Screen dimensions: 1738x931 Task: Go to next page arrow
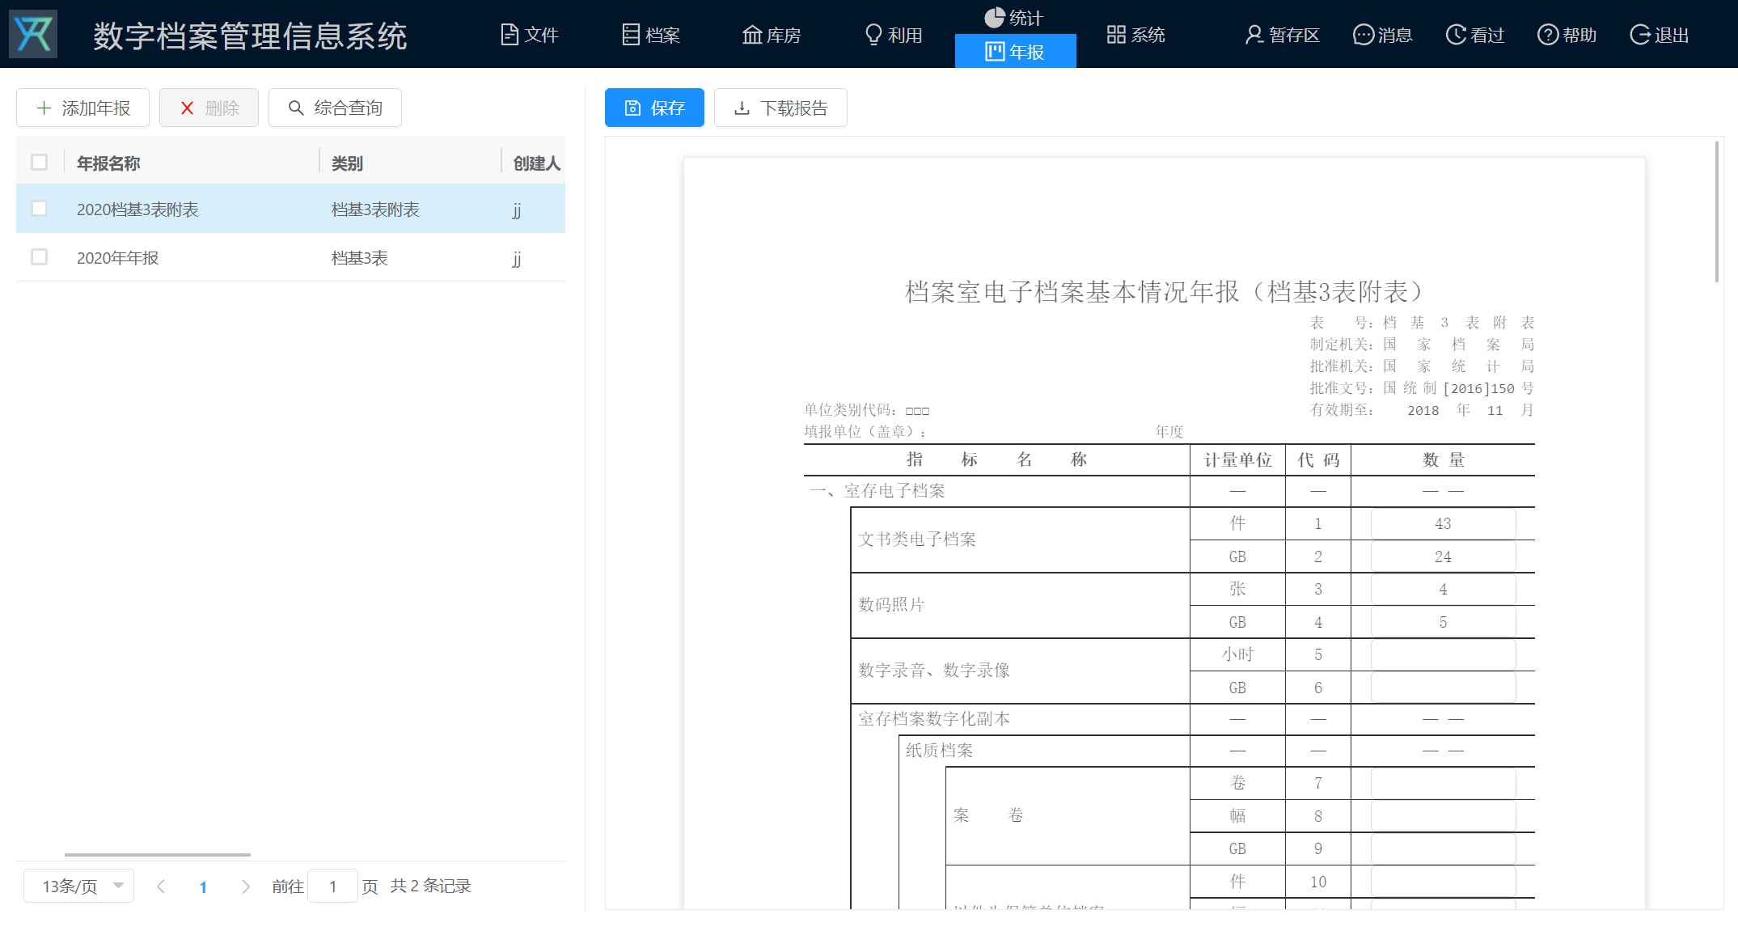pos(246,887)
